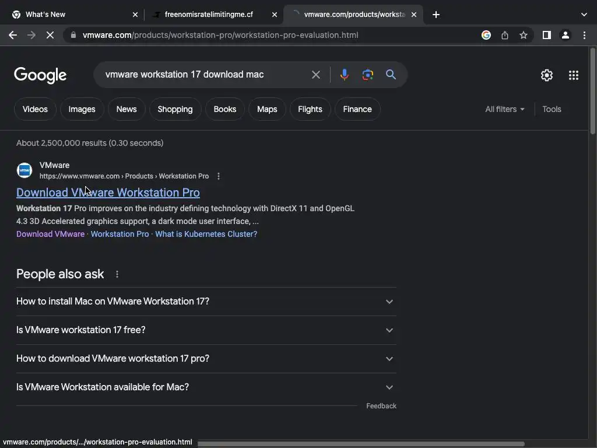Expand Is VMware workstation 17 free
The height and width of the screenshot is (448, 597).
[x=206, y=330]
